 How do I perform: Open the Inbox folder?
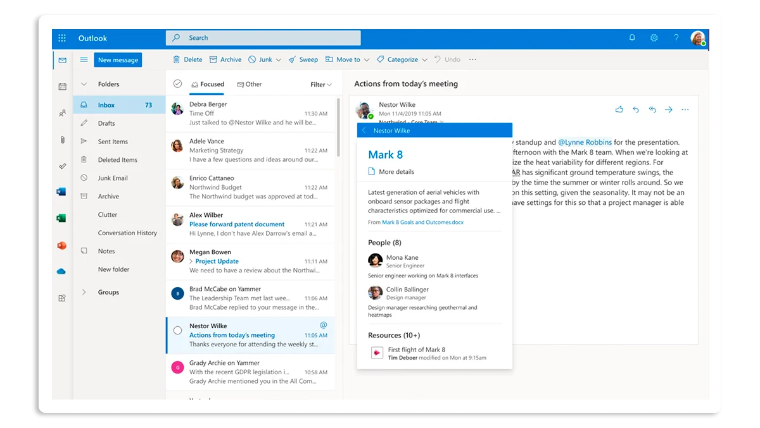click(x=119, y=105)
